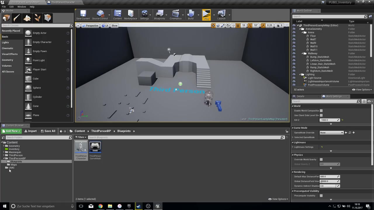
Task: Click the Save Current toolbar icon
Action: [83, 15]
